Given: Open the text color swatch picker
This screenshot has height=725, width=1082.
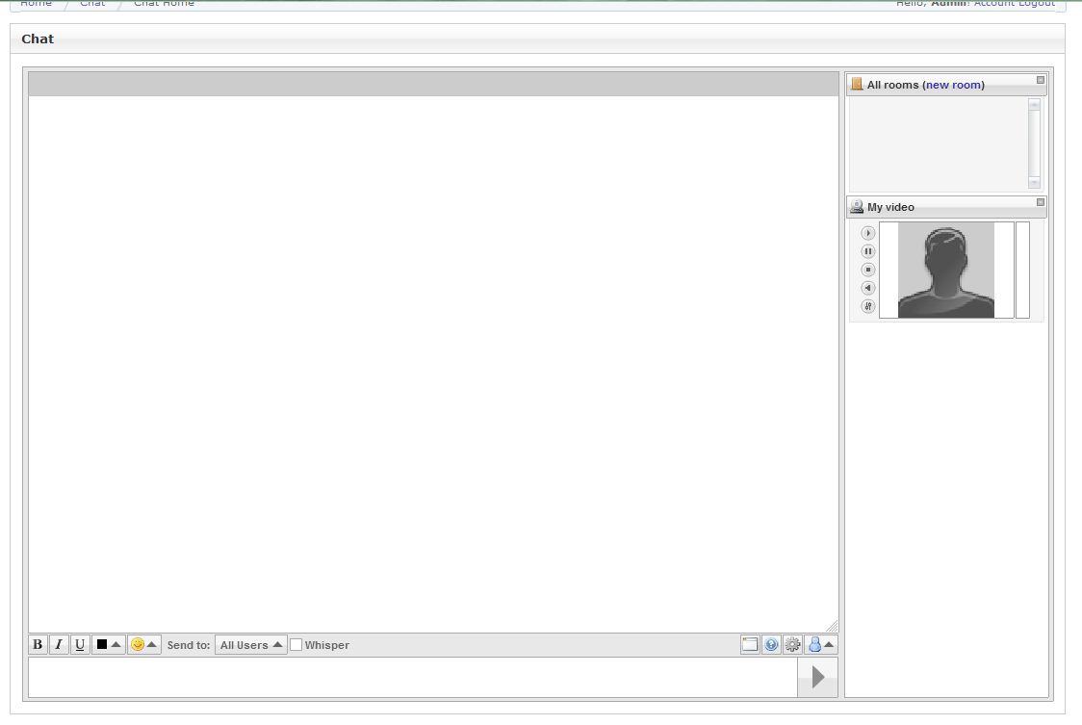Looking at the screenshot, I should (108, 645).
